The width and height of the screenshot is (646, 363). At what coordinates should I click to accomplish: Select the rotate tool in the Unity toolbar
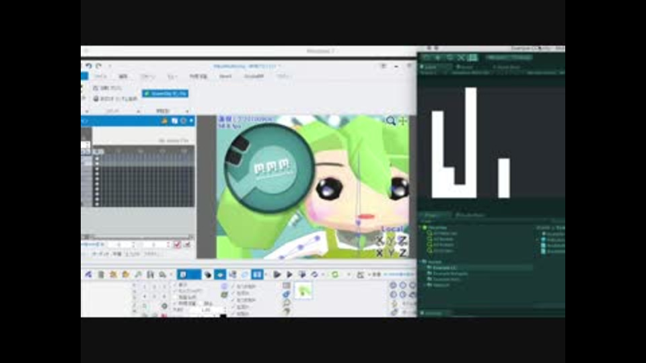450,58
